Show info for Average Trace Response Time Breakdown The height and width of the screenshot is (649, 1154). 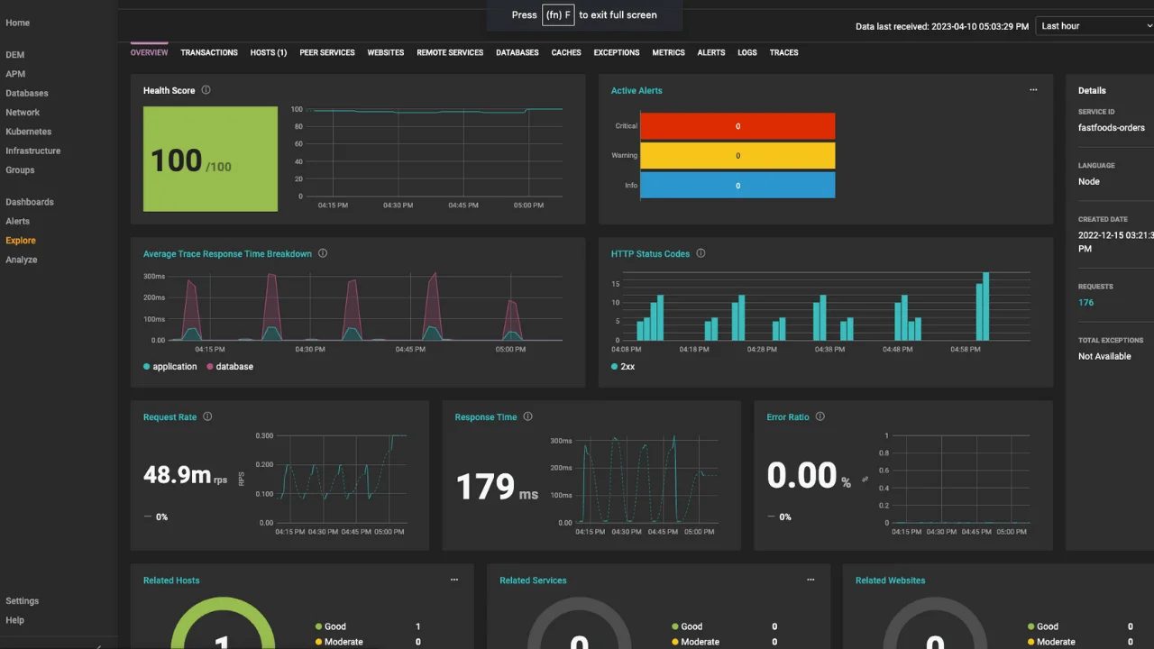[323, 253]
